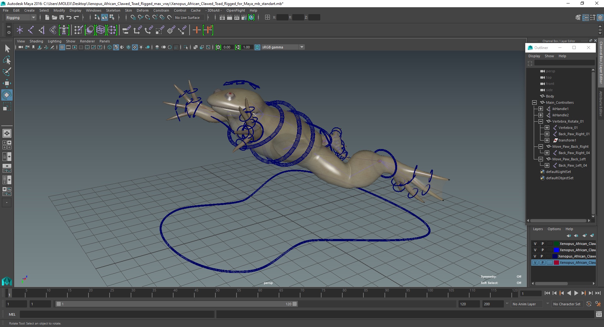Click the orange Set Key shelf icon
Screen dimensions: 604x327
[x=197, y=30]
